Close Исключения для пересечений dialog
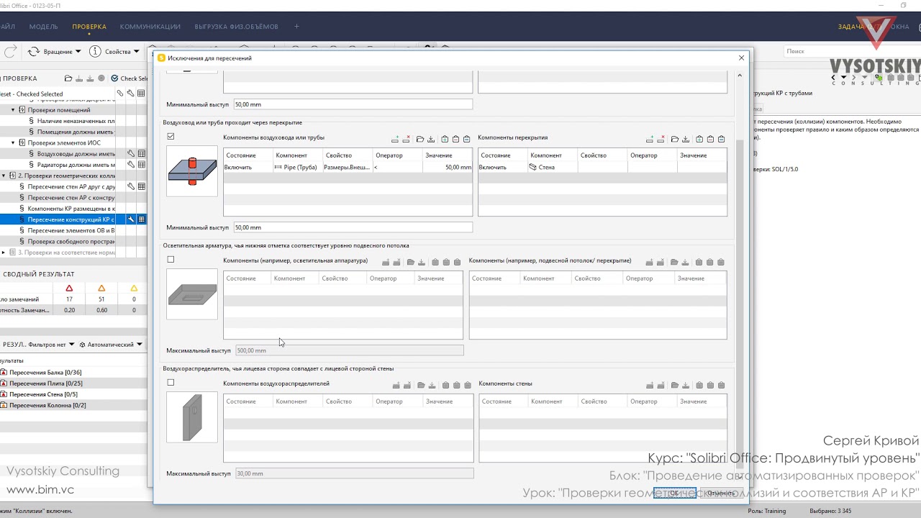Screen dimensions: 921x518 tap(741, 58)
